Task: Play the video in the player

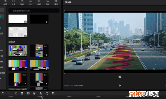Action: [x=120, y=86]
